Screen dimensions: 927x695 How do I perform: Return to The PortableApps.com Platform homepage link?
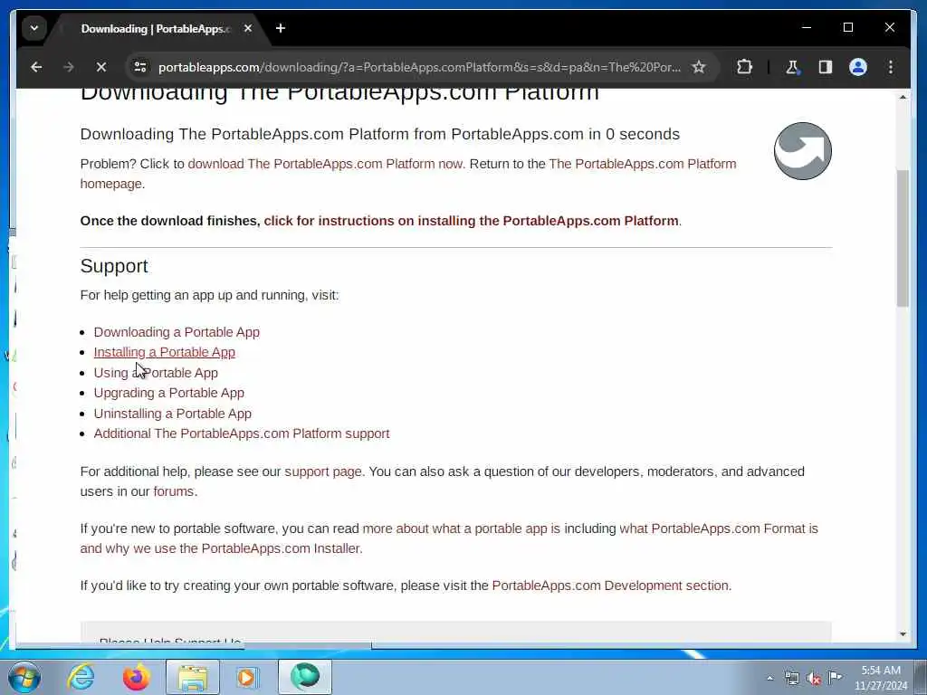click(408, 174)
